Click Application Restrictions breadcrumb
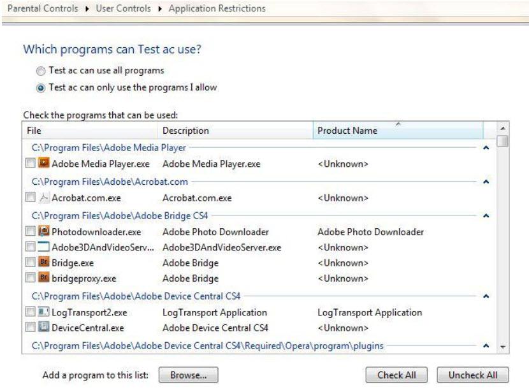This screenshot has width=529, height=390. pyautogui.click(x=217, y=8)
